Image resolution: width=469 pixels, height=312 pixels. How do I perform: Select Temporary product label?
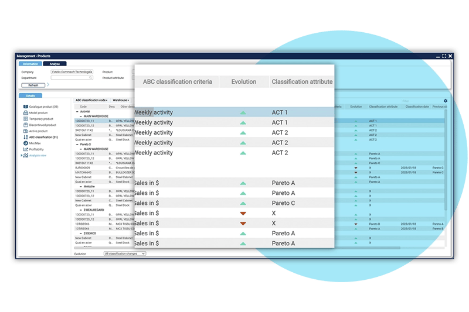click(41, 119)
